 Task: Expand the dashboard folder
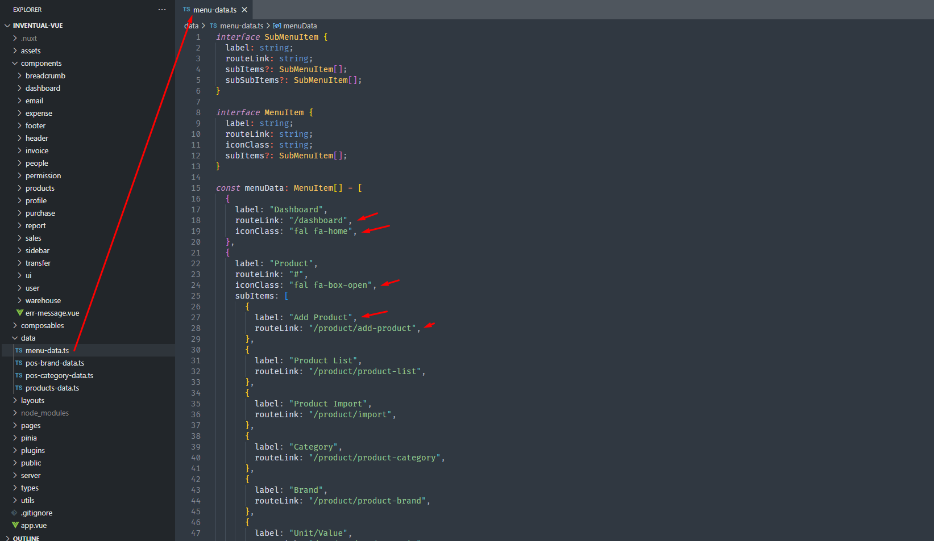(x=43, y=88)
